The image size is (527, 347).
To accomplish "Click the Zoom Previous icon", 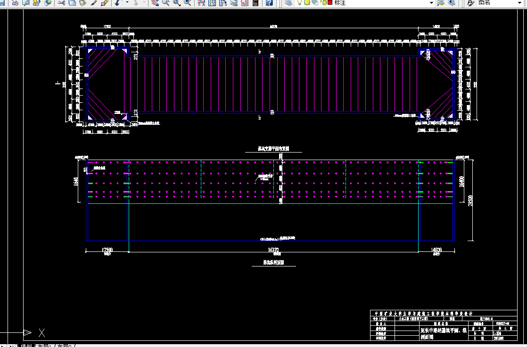I will tap(188, 3).
